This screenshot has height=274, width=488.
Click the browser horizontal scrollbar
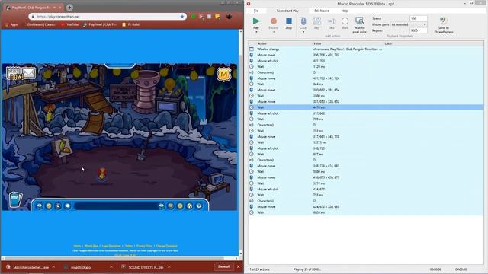click(114, 258)
